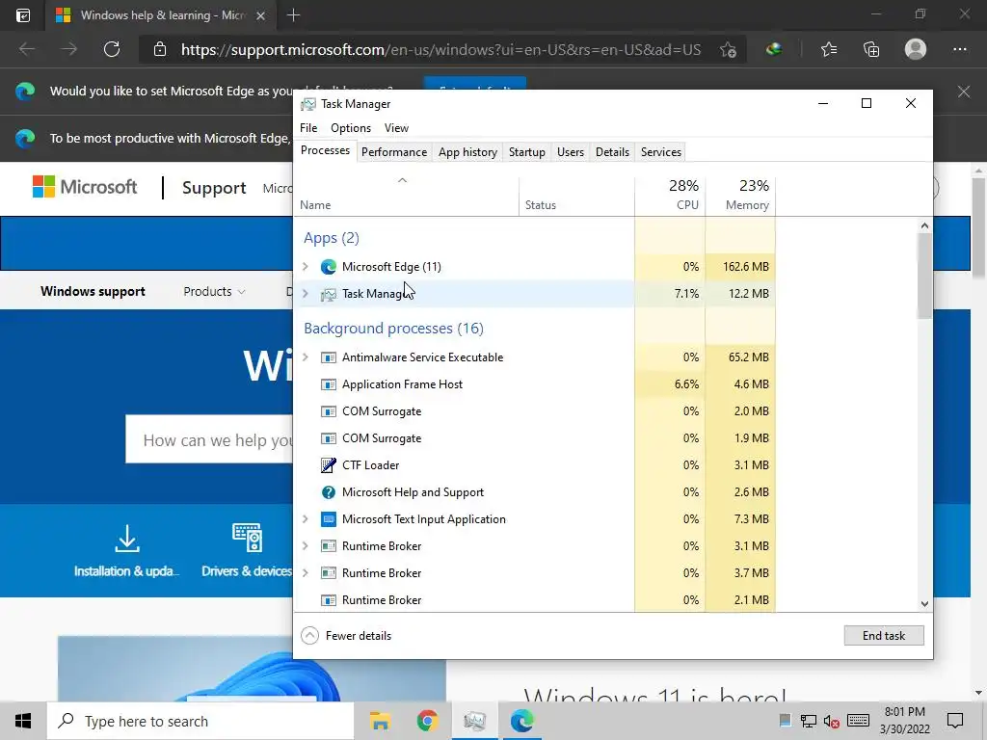Open the Favorites list in Edge toolbar
Image resolution: width=987 pixels, height=740 pixels.
pyautogui.click(x=829, y=49)
